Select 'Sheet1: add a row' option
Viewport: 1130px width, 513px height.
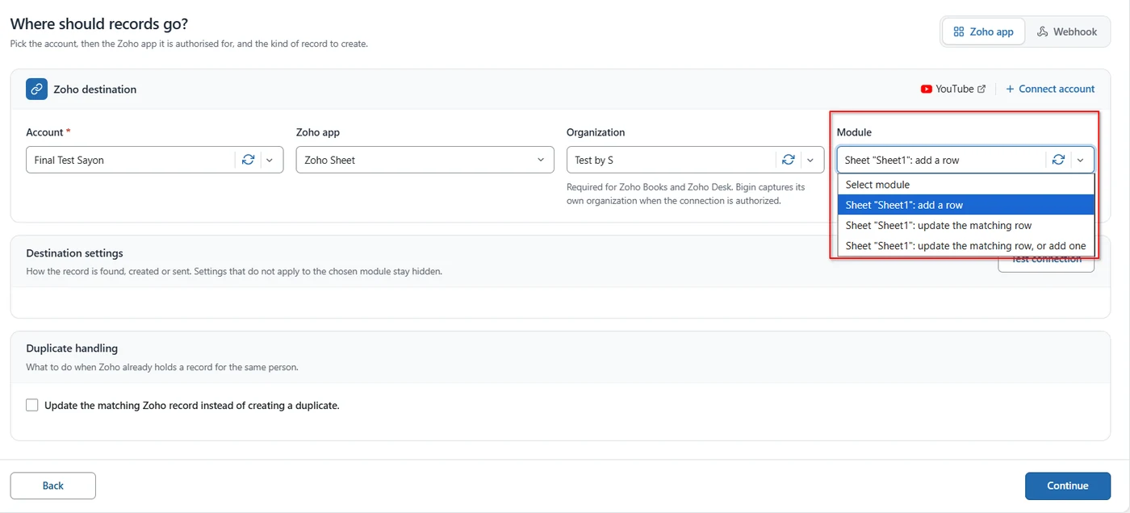click(965, 205)
